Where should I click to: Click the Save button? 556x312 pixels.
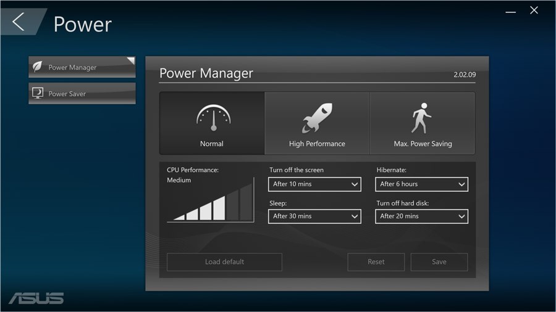pos(439,262)
